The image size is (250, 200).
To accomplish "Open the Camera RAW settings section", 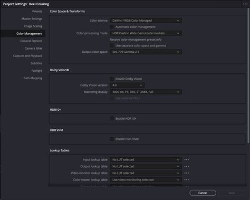I will tap(33, 49).
